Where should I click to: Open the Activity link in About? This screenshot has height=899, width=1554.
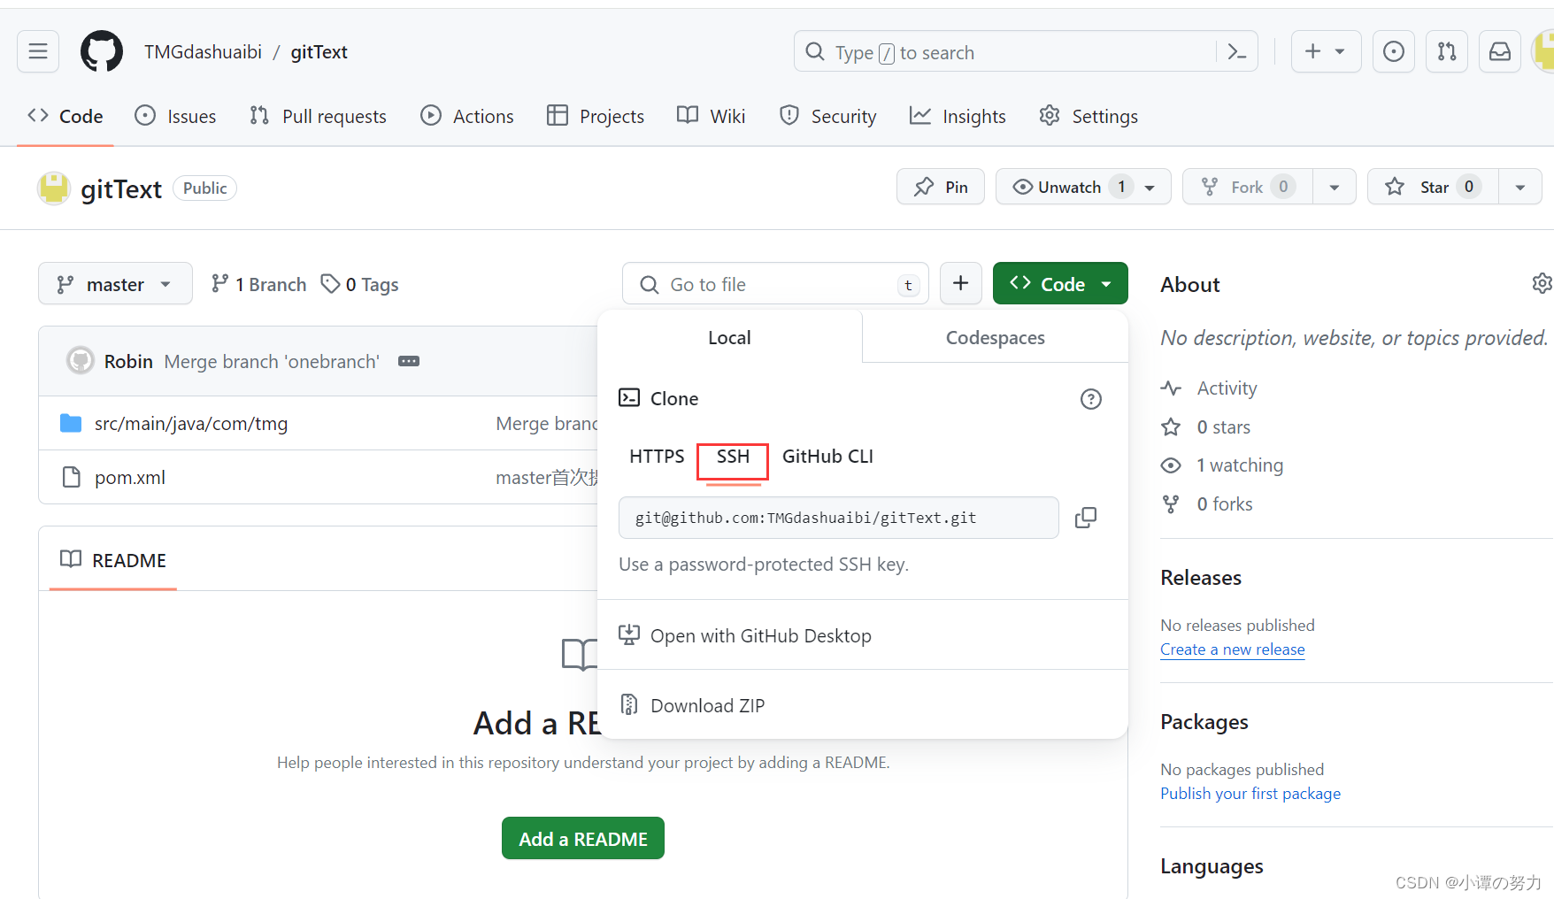(1209, 388)
